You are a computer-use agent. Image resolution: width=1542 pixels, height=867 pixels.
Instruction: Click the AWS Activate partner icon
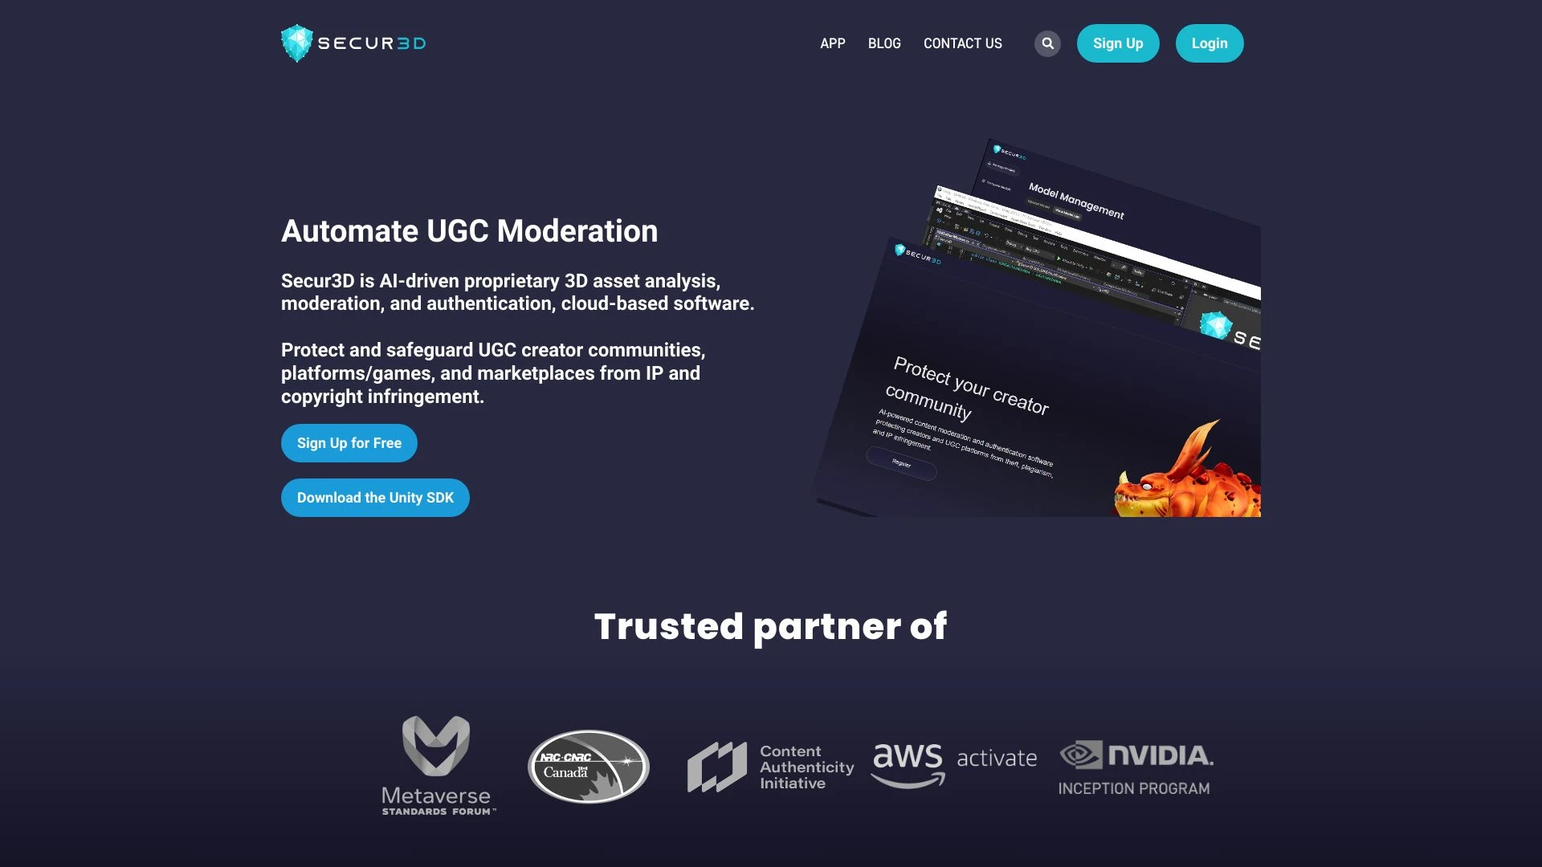pyautogui.click(x=954, y=764)
